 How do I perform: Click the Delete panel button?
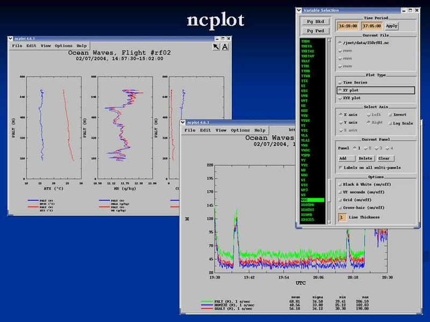365,158
